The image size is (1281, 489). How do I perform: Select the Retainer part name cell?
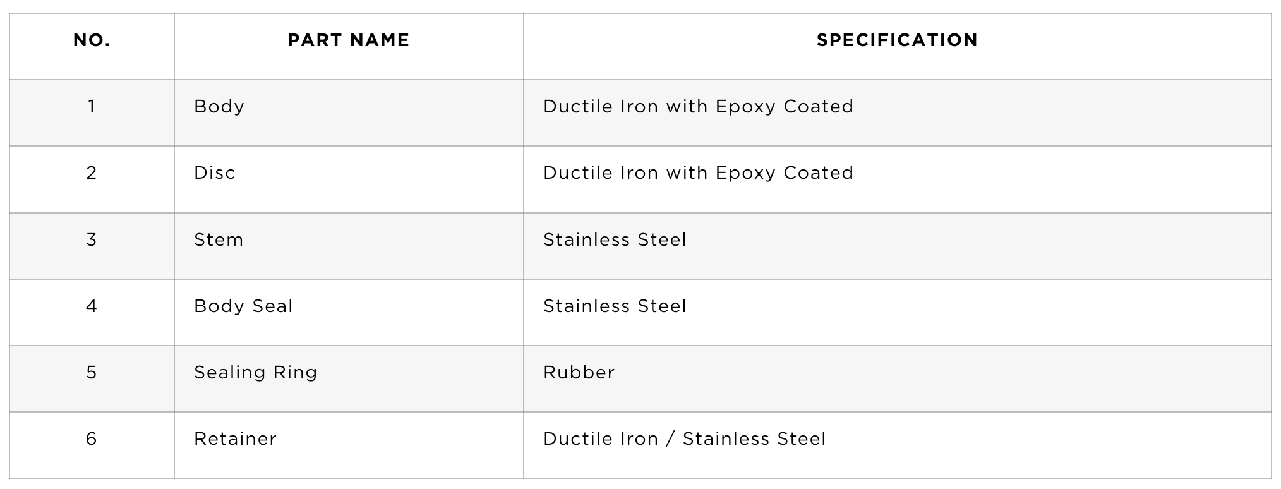click(349, 445)
